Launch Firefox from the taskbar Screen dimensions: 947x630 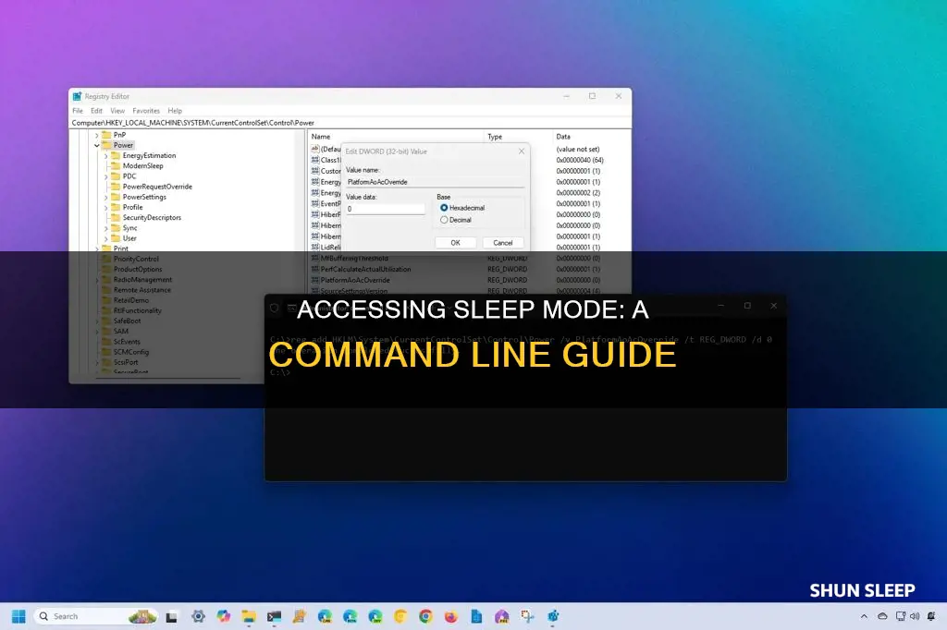[451, 616]
